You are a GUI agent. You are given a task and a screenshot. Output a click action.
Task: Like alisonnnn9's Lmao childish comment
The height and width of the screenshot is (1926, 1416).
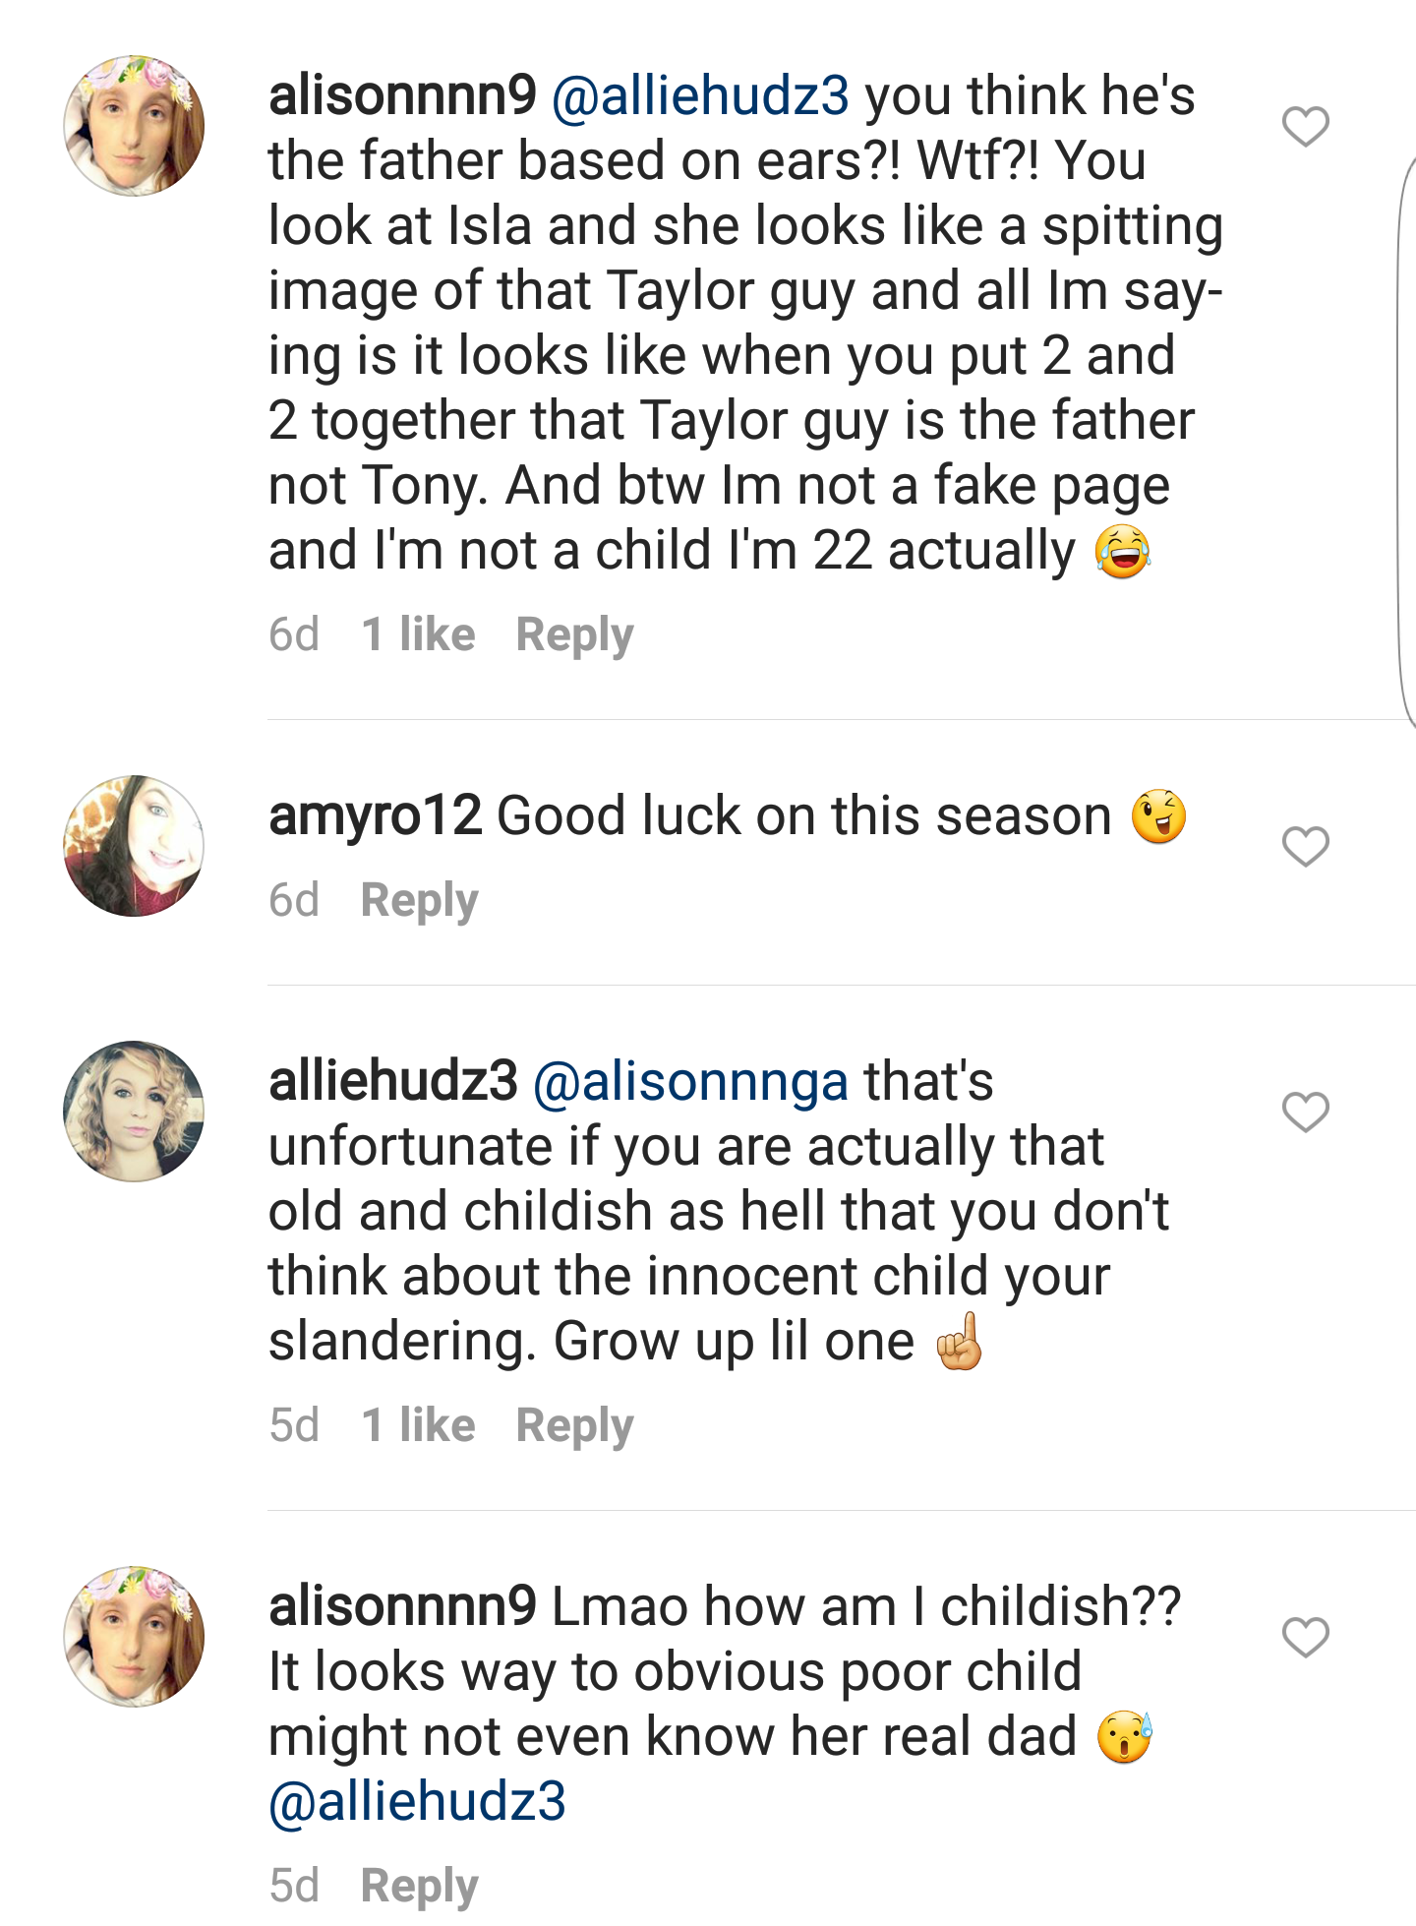coord(1305,1637)
